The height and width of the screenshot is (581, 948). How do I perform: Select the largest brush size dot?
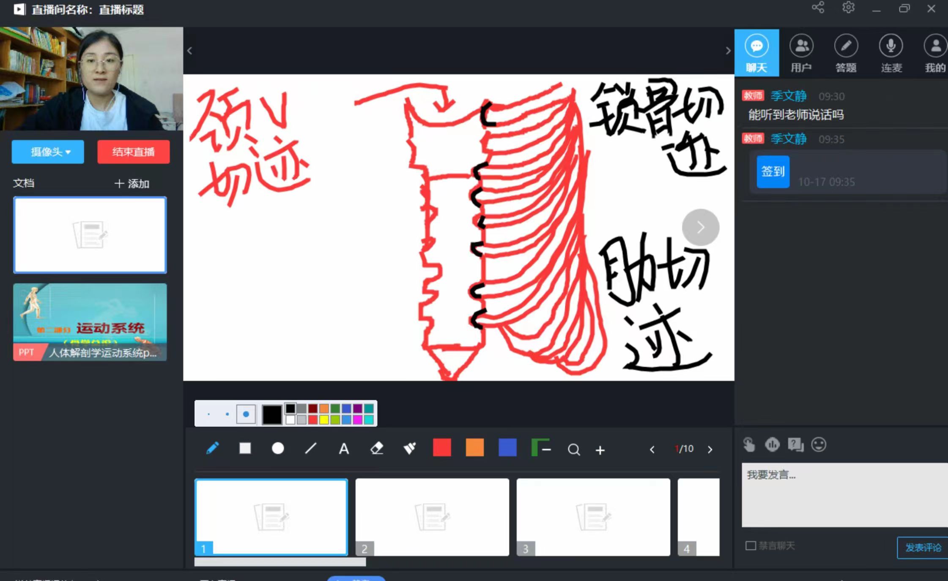(245, 415)
